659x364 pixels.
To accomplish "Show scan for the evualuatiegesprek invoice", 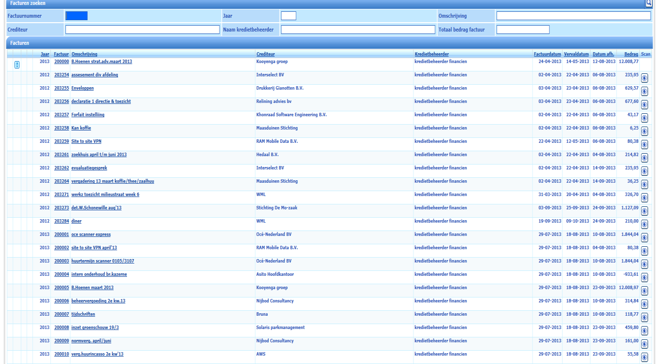I will (x=644, y=171).
